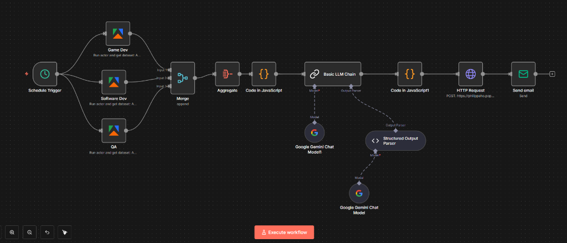Select the Google Gemini Chat Model1 node
The width and height of the screenshot is (567, 243).
pos(315,133)
